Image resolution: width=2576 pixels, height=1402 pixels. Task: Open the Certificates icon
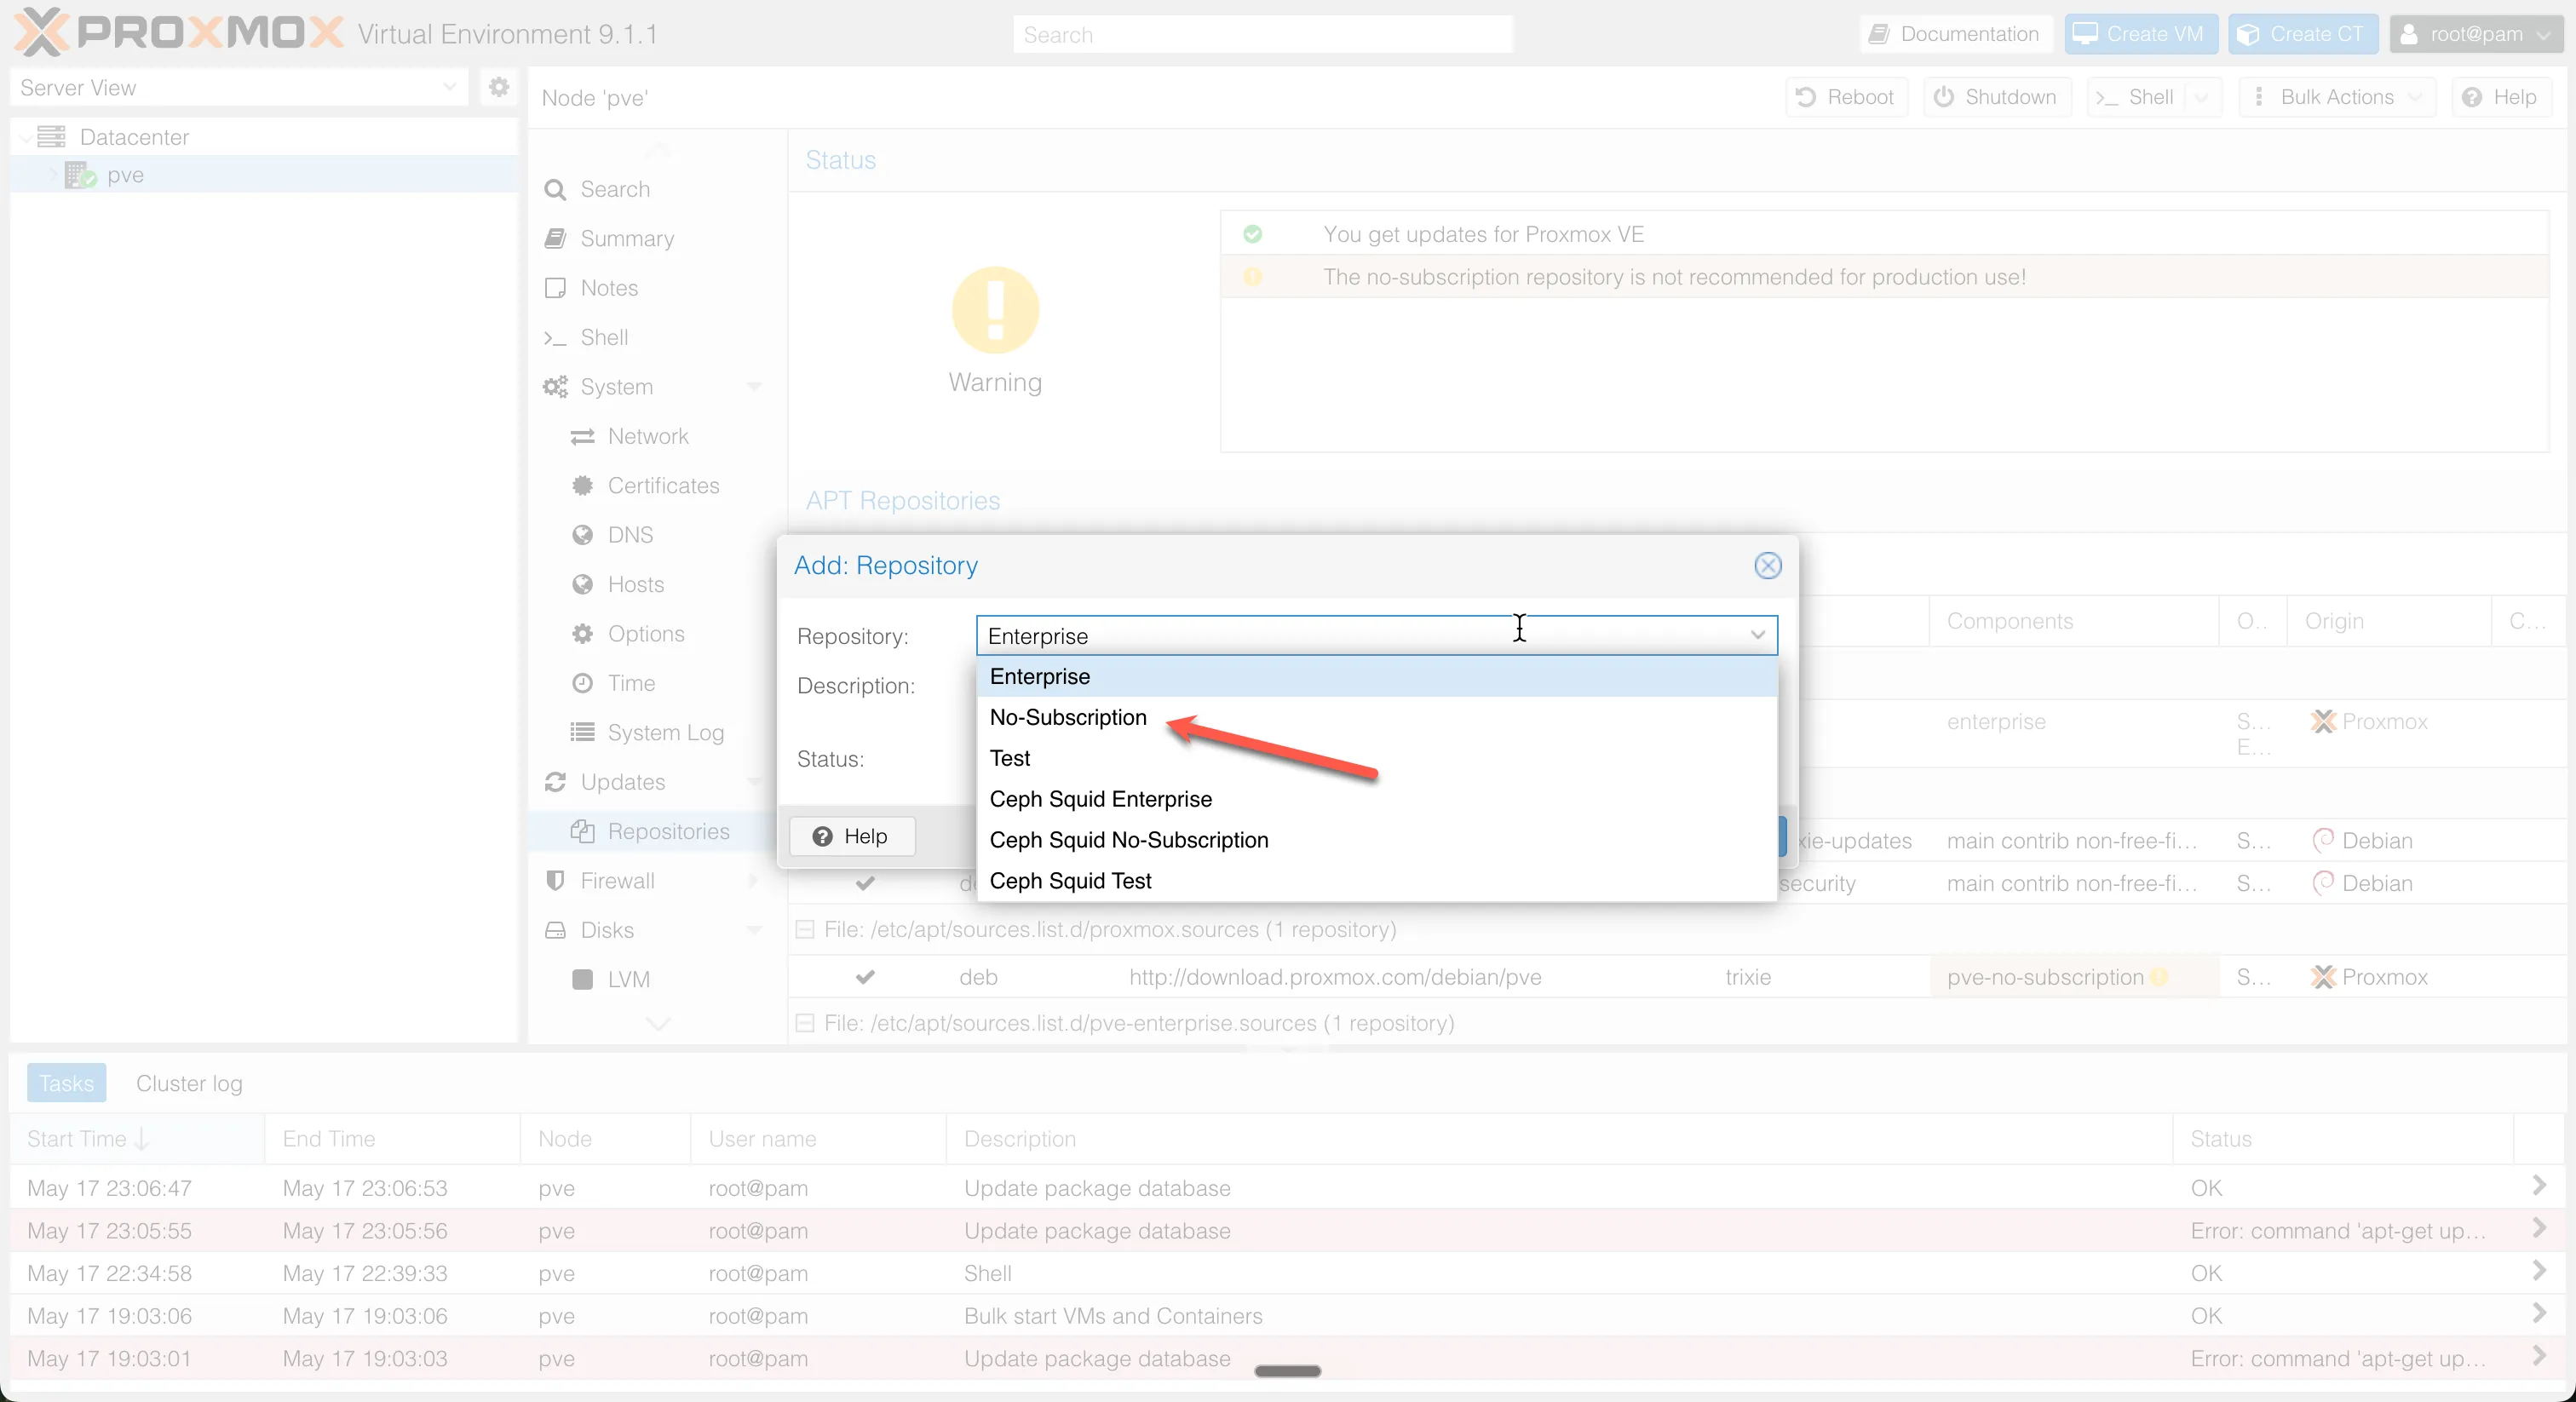pos(582,485)
